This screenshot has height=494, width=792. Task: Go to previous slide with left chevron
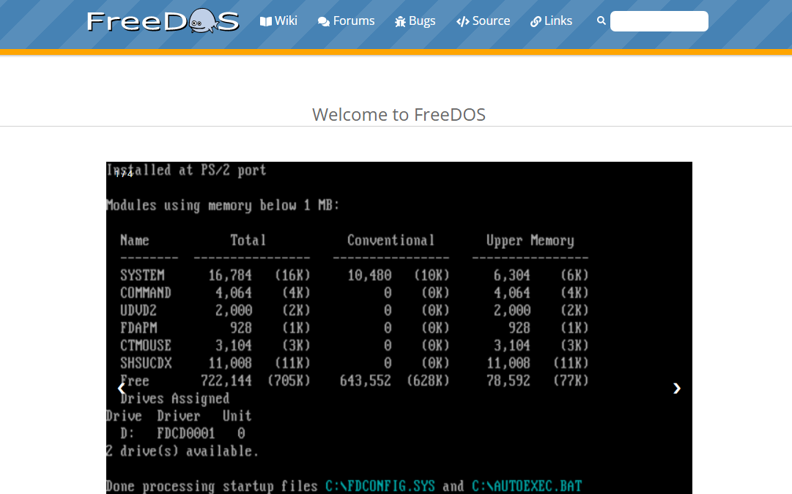(x=121, y=388)
